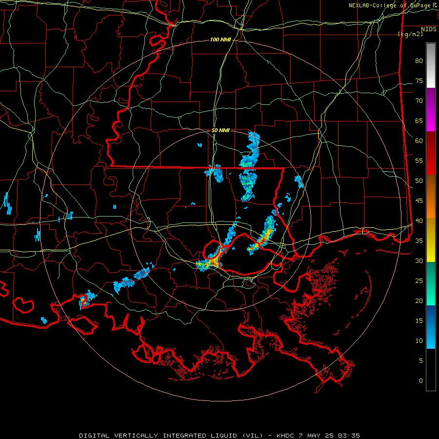
Task: Click the NEXLAB-College of DuPage credit text
Action: tap(392, 5)
